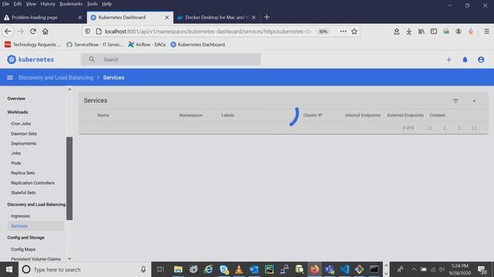Image resolution: width=494 pixels, height=277 pixels.
Task: Toggle the Firefox sidebar icon
Action: pyautogui.click(x=434, y=32)
